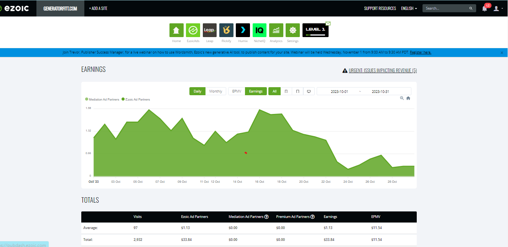The width and height of the screenshot is (508, 247).
Task: Open the envelope icon on Level badge
Action: point(328,23)
